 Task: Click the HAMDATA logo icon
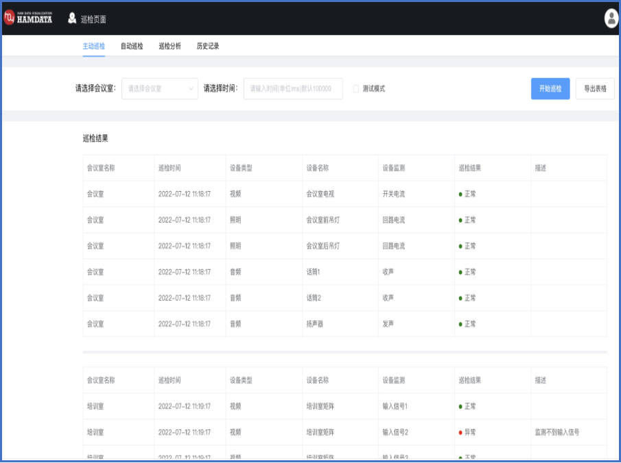(x=10, y=18)
